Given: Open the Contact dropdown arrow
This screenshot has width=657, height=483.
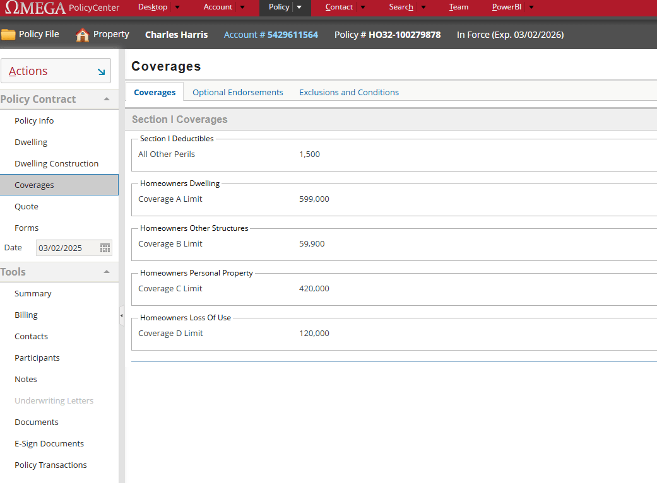Looking at the screenshot, I should (363, 7).
